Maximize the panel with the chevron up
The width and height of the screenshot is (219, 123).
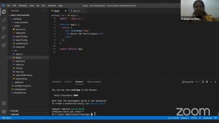pyautogui.click(x=211, y=82)
